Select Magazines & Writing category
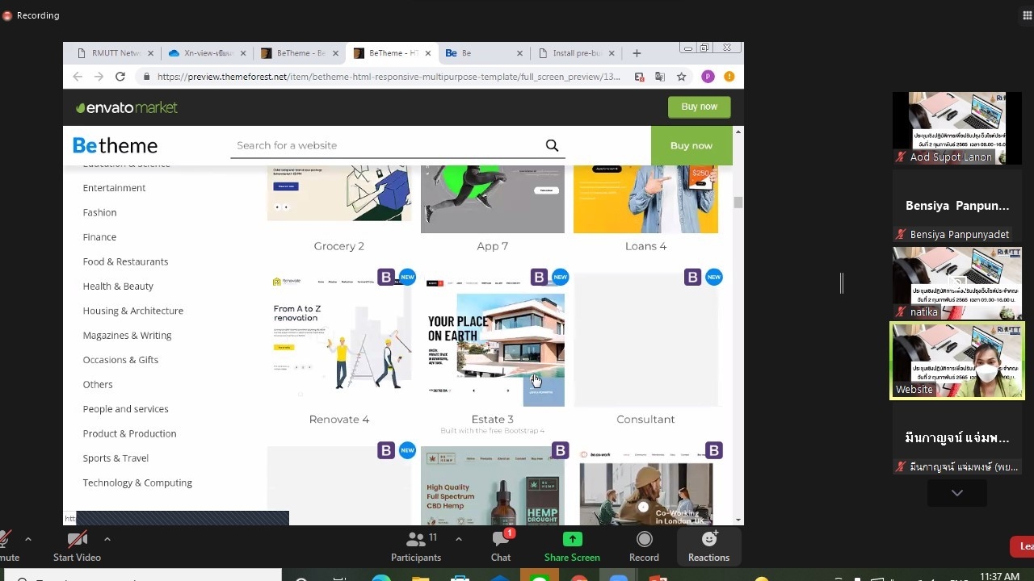This screenshot has width=1034, height=581. (127, 336)
